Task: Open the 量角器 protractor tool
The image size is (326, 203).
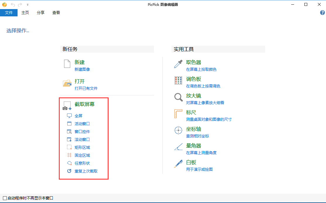Action: 193,145
